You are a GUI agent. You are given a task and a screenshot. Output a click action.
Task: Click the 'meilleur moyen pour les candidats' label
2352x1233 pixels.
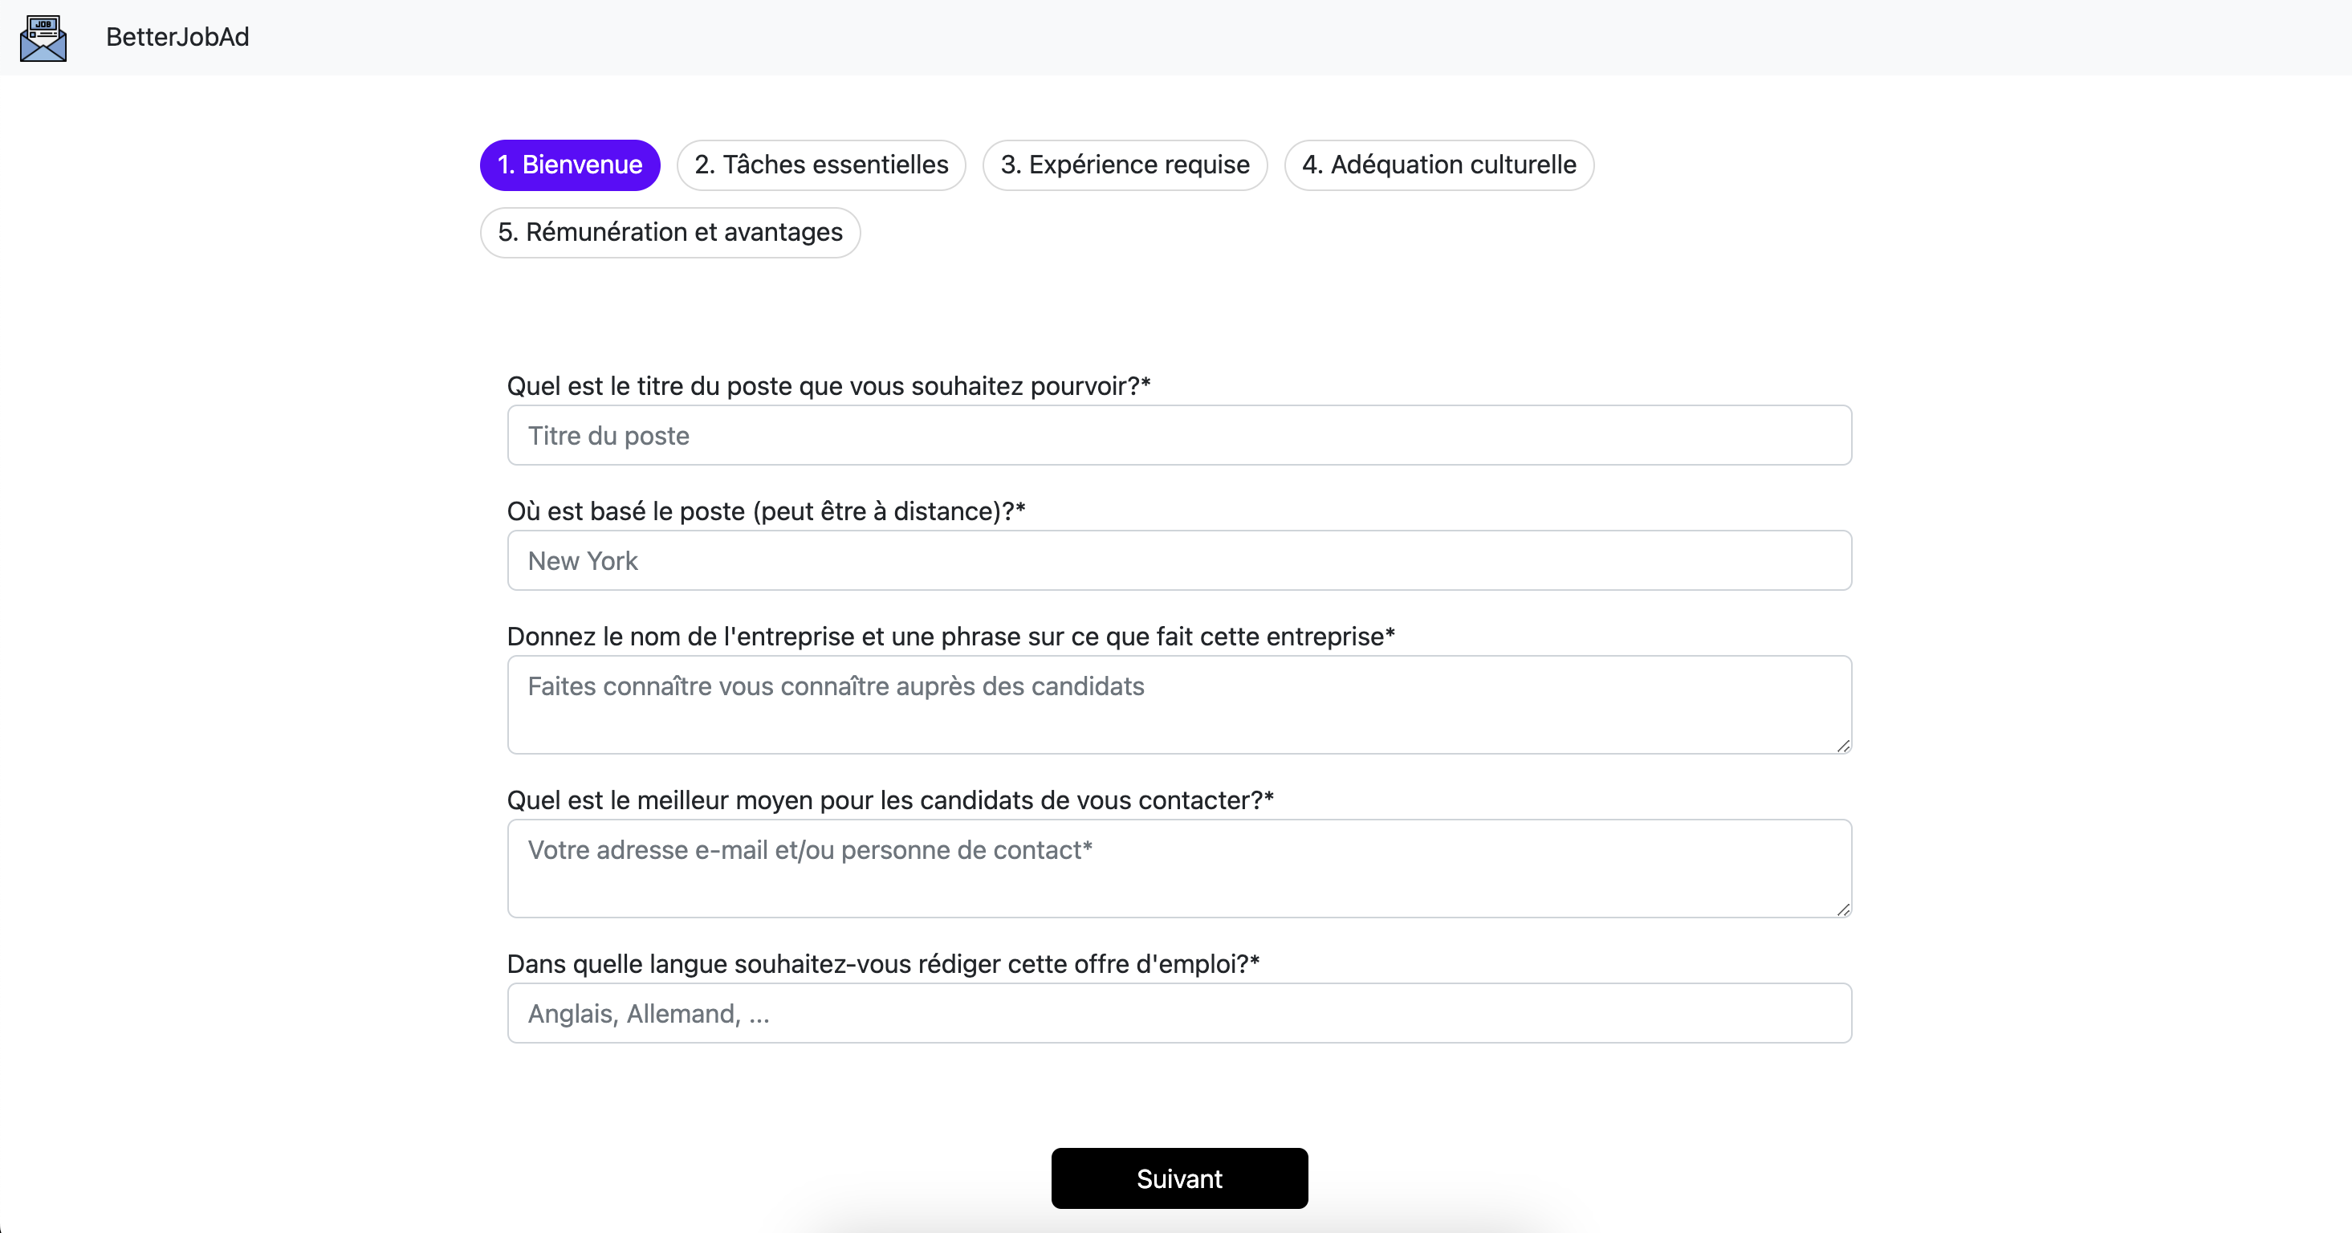(890, 800)
